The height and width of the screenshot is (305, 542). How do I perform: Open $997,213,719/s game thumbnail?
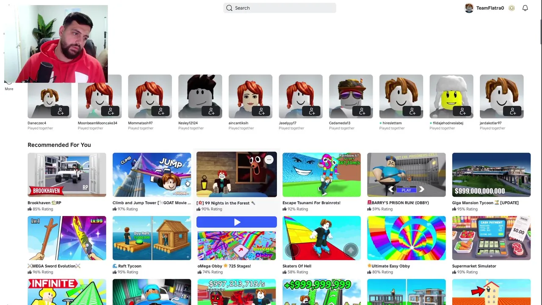(237, 292)
